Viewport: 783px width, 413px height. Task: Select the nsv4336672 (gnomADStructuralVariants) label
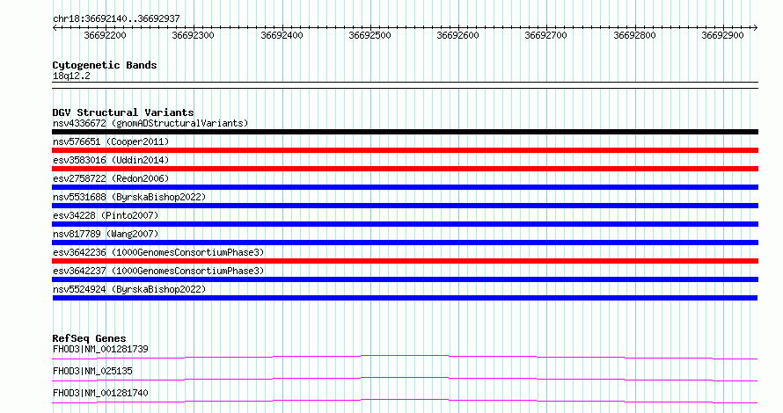click(150, 123)
